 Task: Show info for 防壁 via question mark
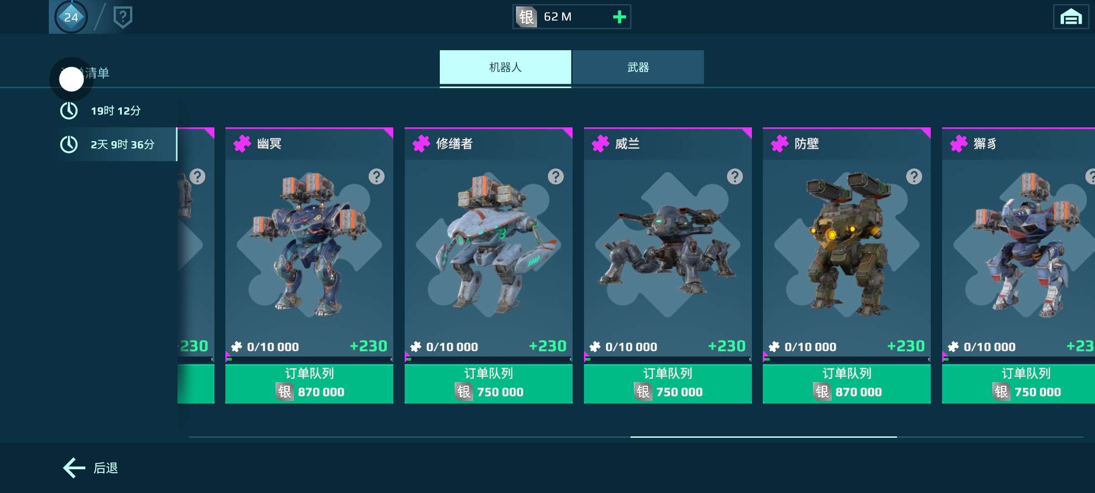(914, 176)
